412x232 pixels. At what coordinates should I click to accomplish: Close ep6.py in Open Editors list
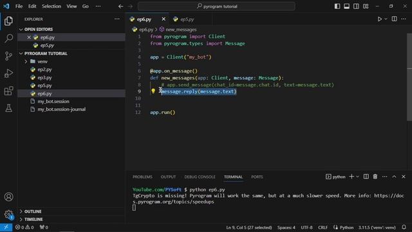click(29, 37)
